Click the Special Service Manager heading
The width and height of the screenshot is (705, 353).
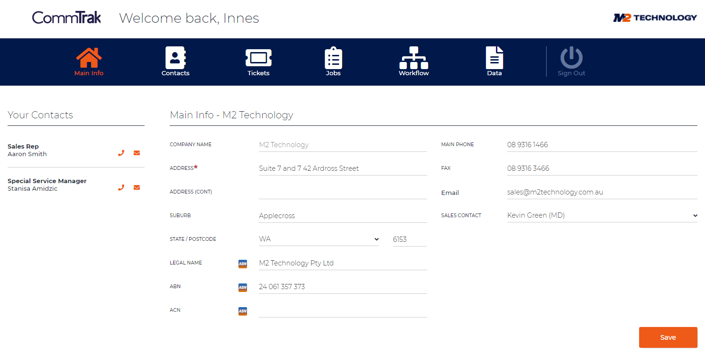pyautogui.click(x=47, y=181)
